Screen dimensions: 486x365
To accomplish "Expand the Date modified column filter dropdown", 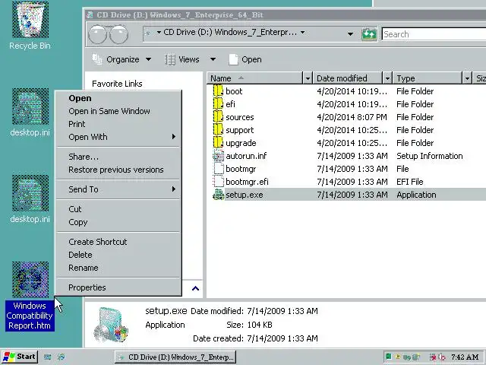I will tap(387, 78).
